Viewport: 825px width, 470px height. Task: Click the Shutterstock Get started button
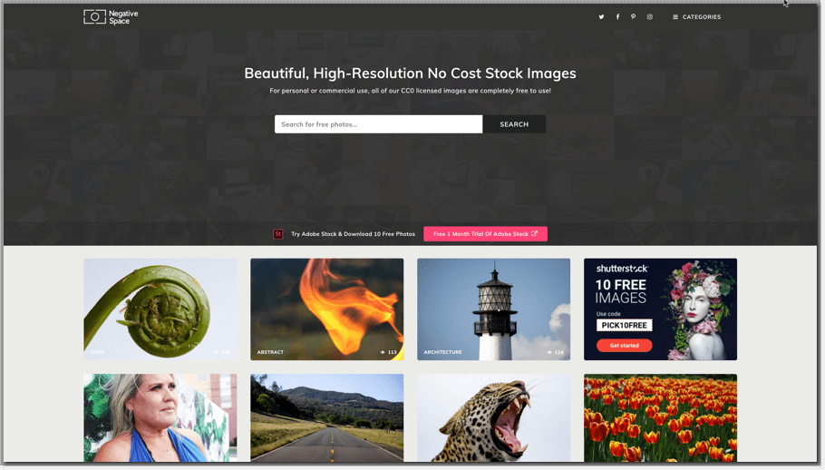tap(624, 346)
